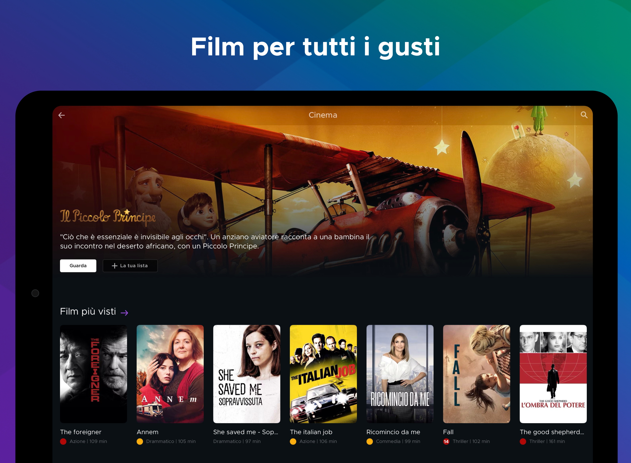The width and height of the screenshot is (631, 463).
Task: Click the 14 age rating badge under Fall
Action: click(446, 442)
